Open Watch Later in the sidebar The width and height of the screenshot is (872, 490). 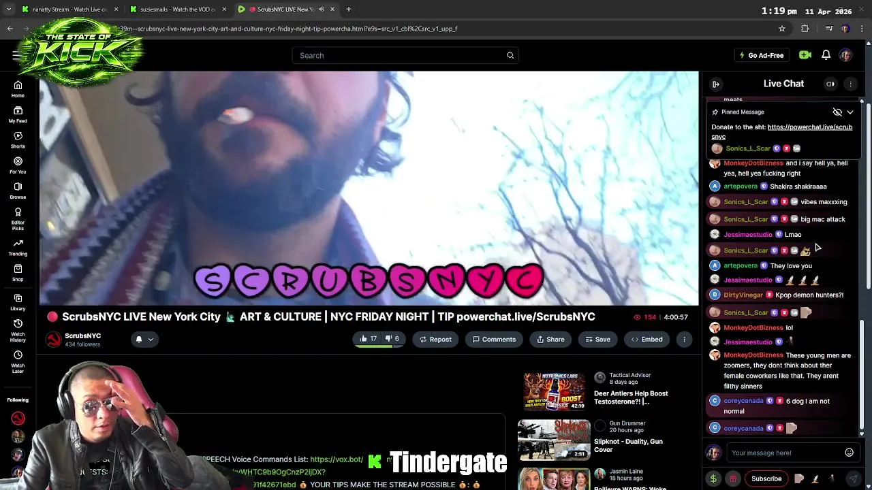coord(18,361)
